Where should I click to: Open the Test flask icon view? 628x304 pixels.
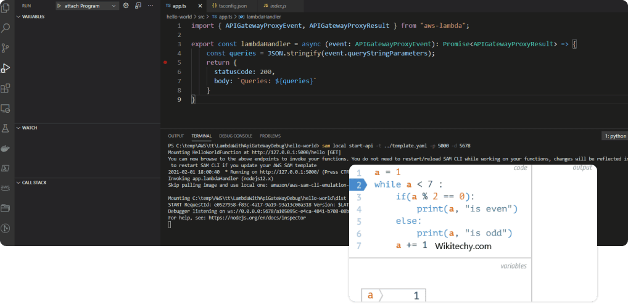[6, 128]
